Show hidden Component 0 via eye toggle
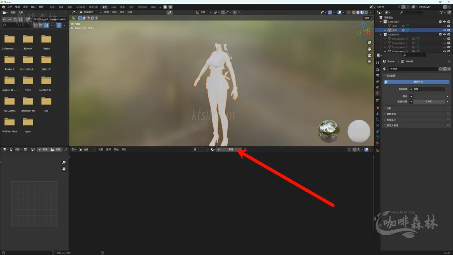This screenshot has width=453, height=255. 445,39
